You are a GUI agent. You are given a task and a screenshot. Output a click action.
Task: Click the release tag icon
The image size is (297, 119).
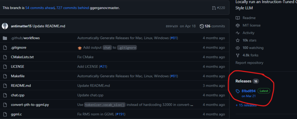pos(238,91)
